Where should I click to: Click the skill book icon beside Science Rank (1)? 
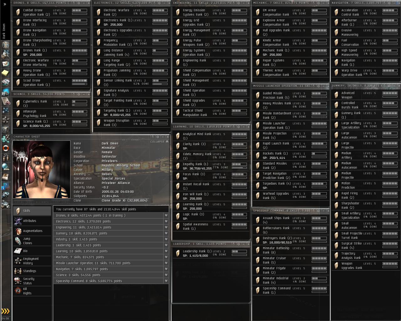point(18,124)
